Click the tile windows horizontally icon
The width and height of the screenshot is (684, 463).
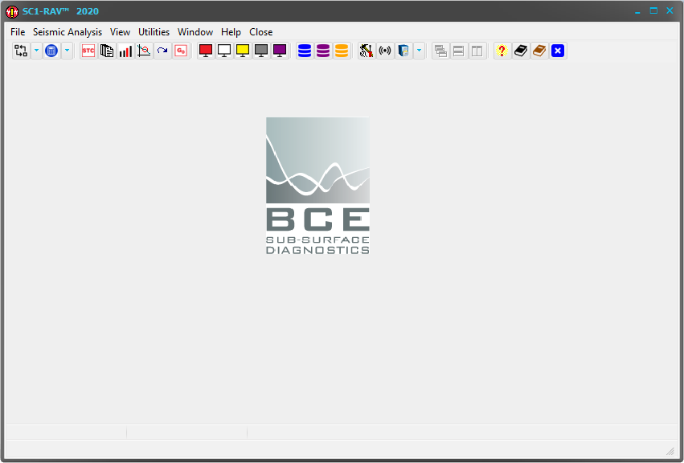click(x=459, y=51)
